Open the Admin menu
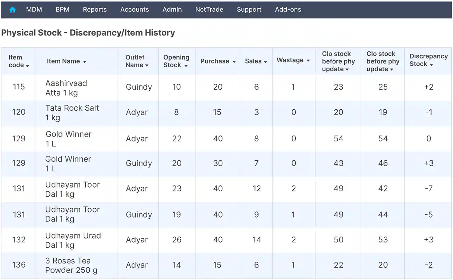This screenshot has height=280, width=453. pyautogui.click(x=172, y=10)
